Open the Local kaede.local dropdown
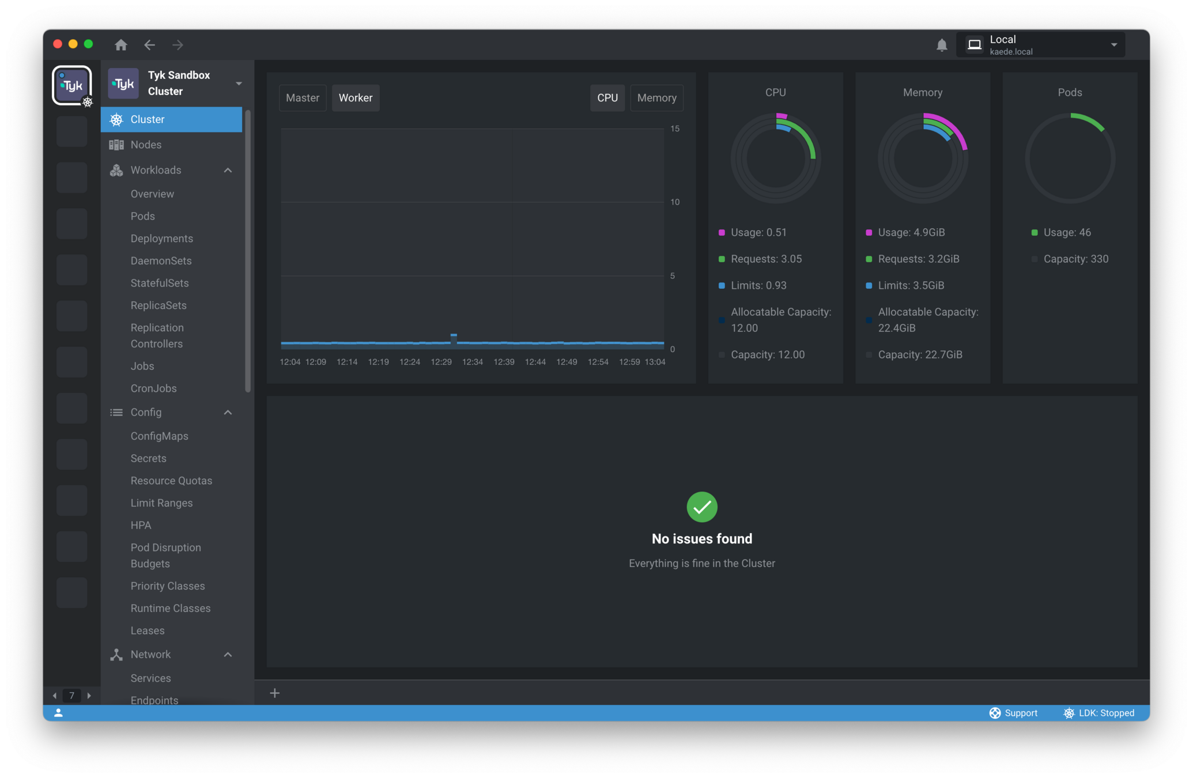Image resolution: width=1193 pixels, height=778 pixels. (1041, 45)
